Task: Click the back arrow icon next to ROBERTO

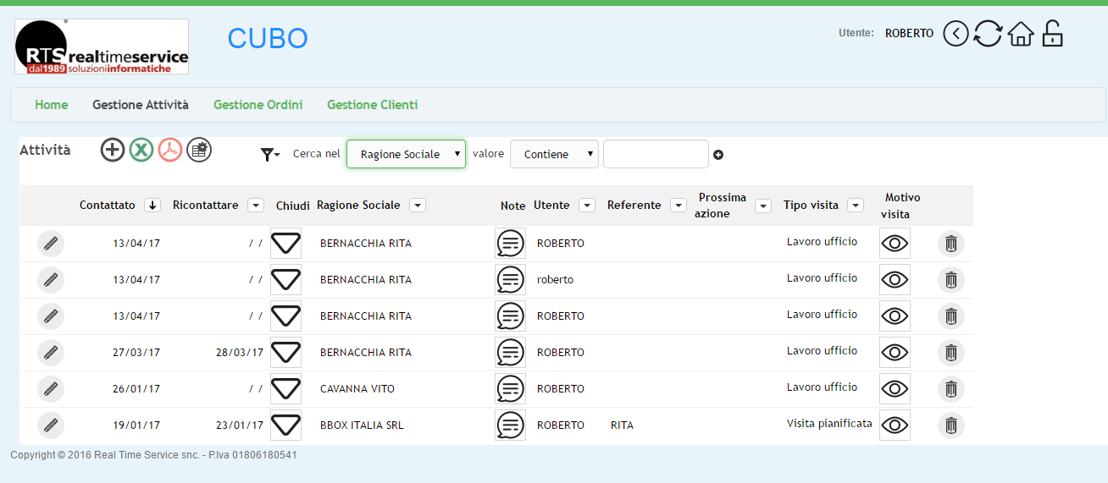Action: point(956,34)
